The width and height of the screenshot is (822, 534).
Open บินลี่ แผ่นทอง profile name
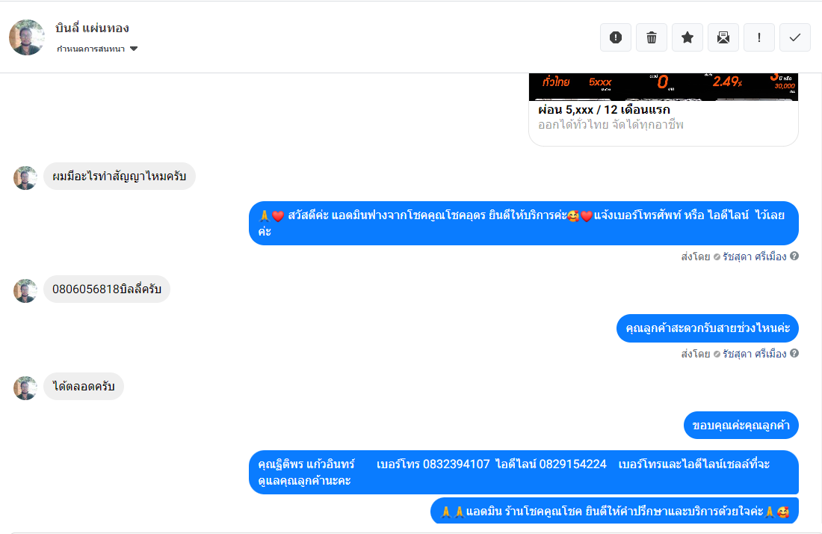[92, 28]
